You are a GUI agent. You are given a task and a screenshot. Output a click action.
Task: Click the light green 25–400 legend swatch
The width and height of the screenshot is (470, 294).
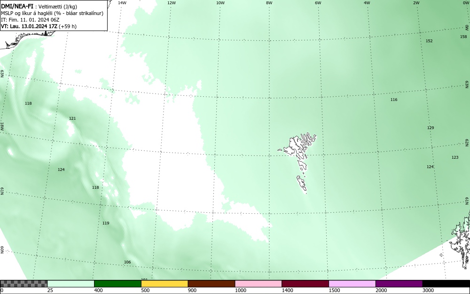[x=71, y=284]
